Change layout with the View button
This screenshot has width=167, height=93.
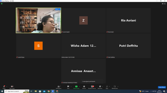coord(164,4)
